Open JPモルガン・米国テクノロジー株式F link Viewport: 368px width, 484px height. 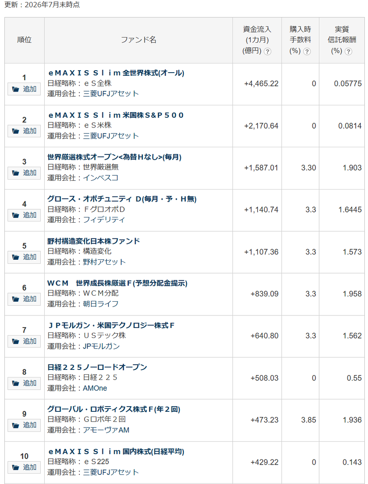click(x=111, y=325)
